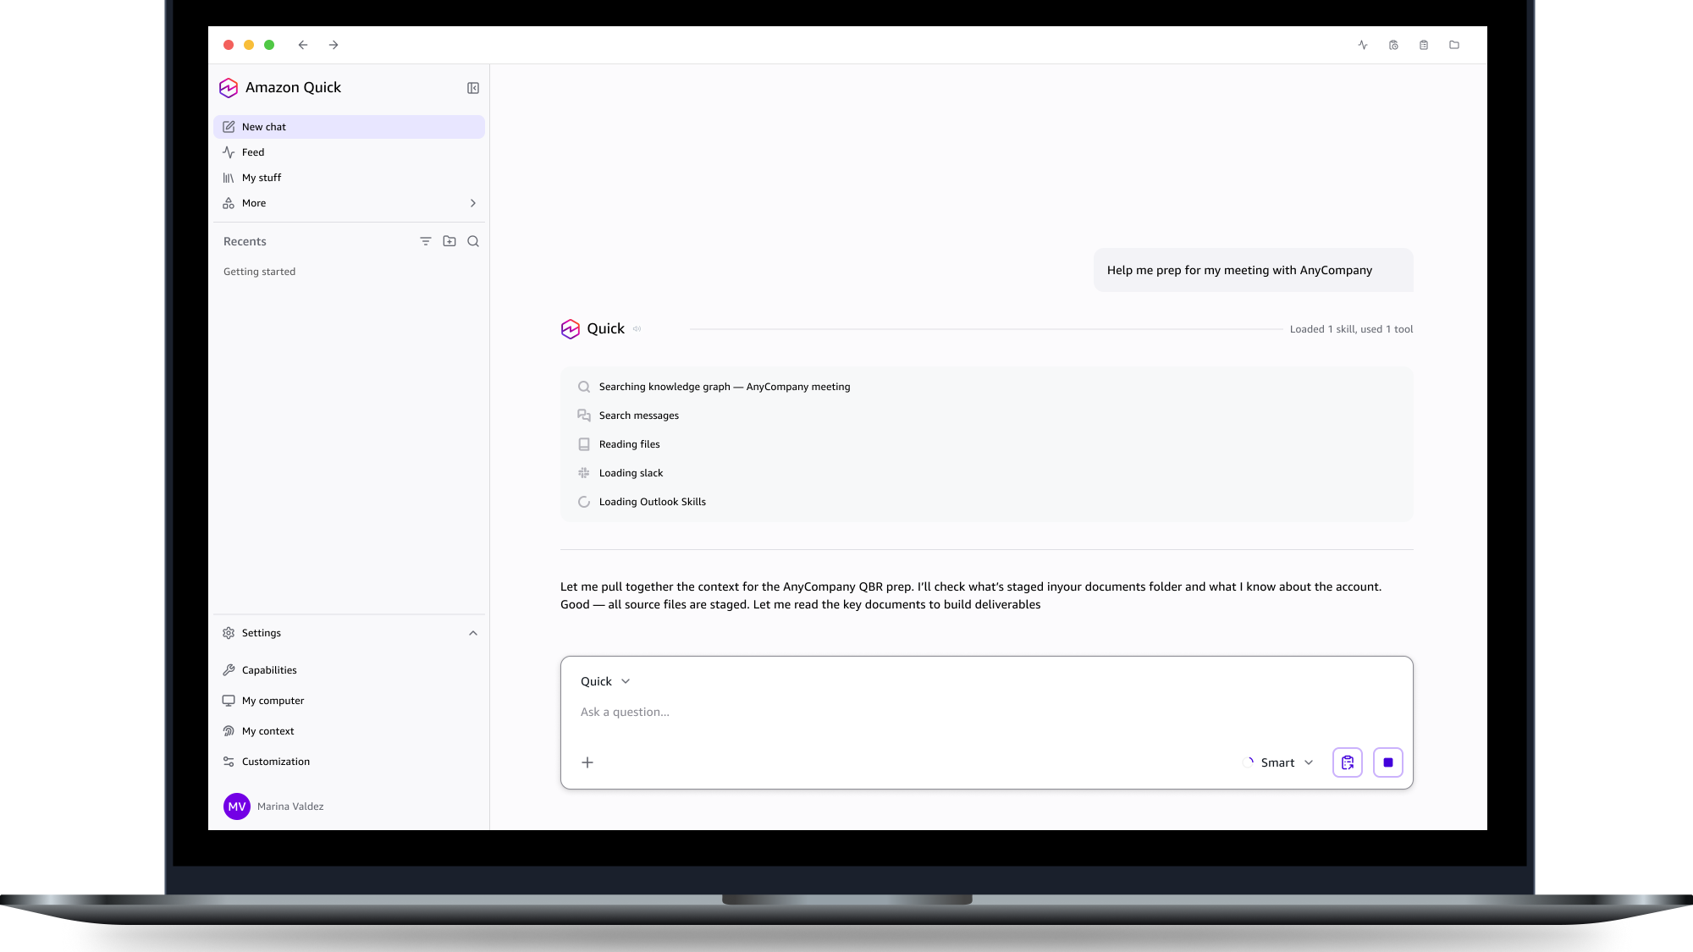Stop the running response generation
Screen dimensions: 1693x952
point(1387,762)
